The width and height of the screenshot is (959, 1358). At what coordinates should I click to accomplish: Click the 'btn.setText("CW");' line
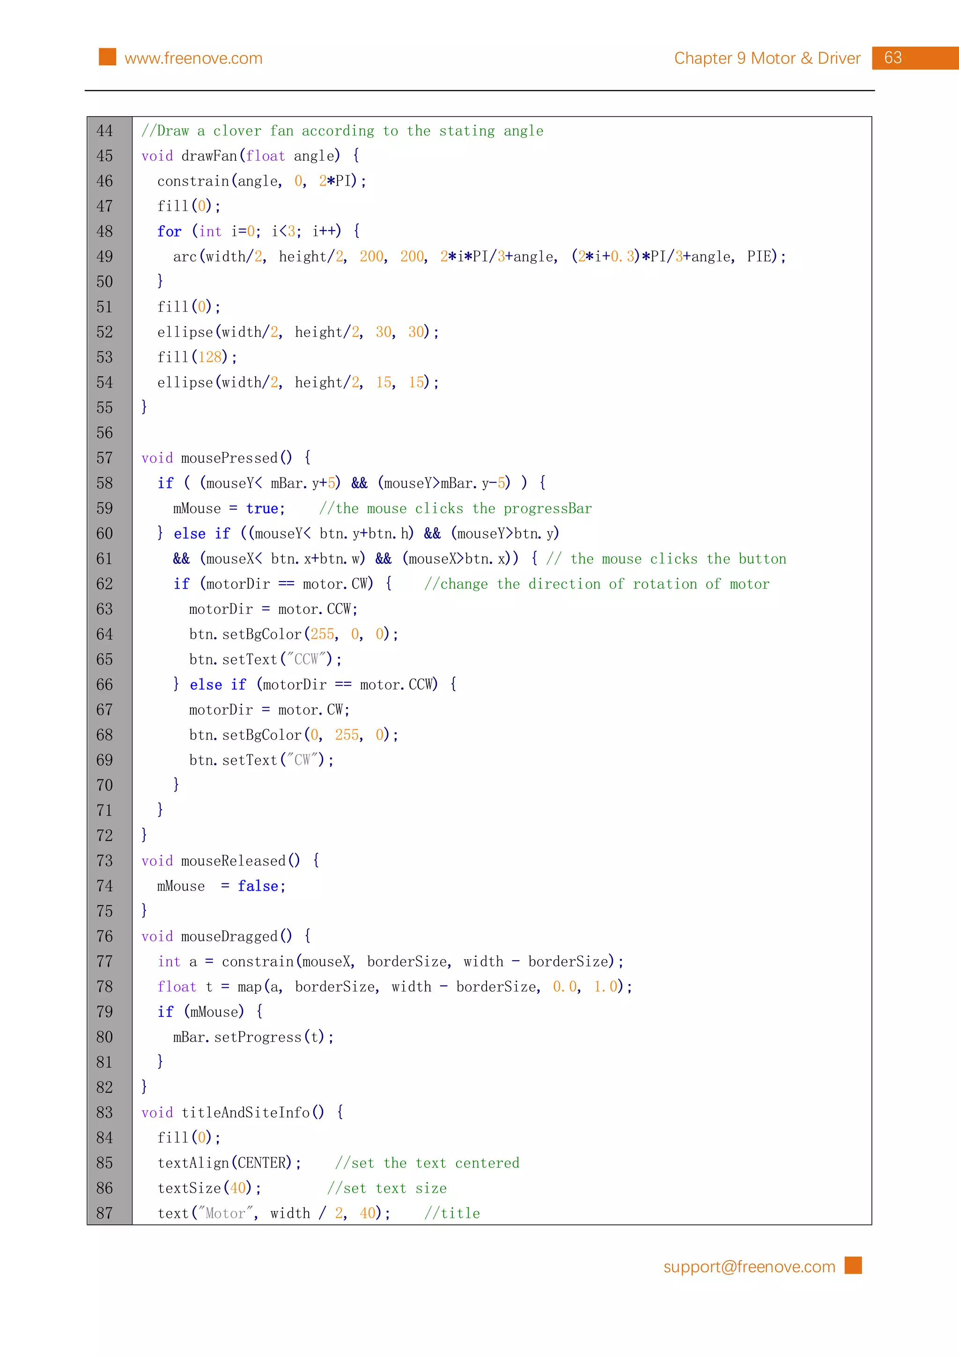261,760
